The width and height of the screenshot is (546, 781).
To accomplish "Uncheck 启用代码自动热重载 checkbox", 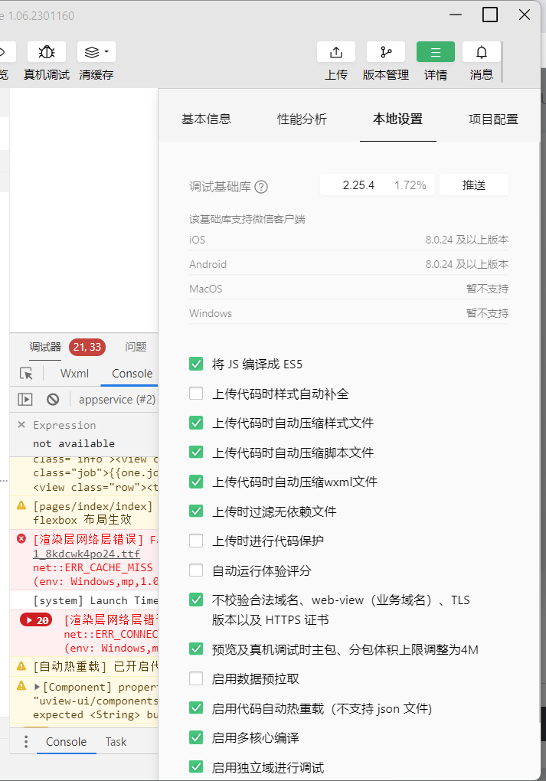I will (x=196, y=707).
